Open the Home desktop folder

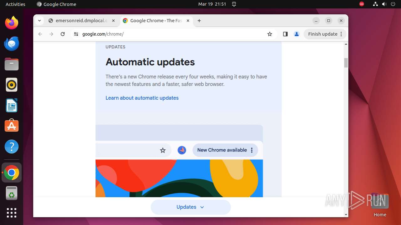tap(380, 205)
